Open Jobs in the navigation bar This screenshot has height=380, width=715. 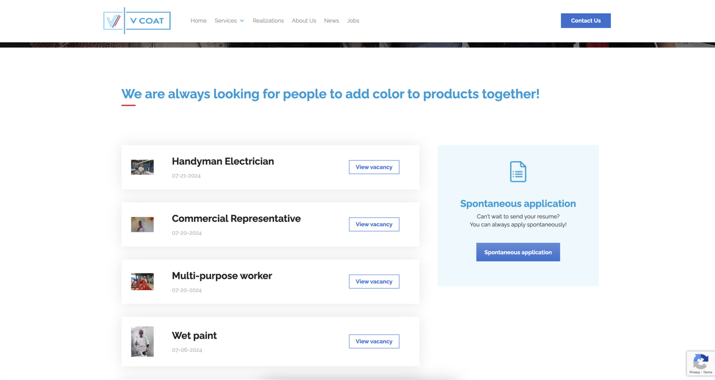point(353,21)
